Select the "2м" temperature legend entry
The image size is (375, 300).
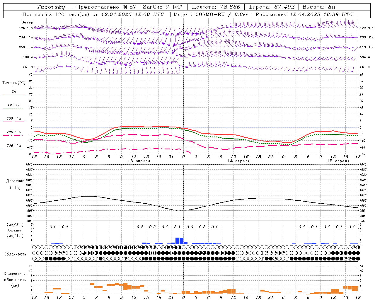point(14,91)
